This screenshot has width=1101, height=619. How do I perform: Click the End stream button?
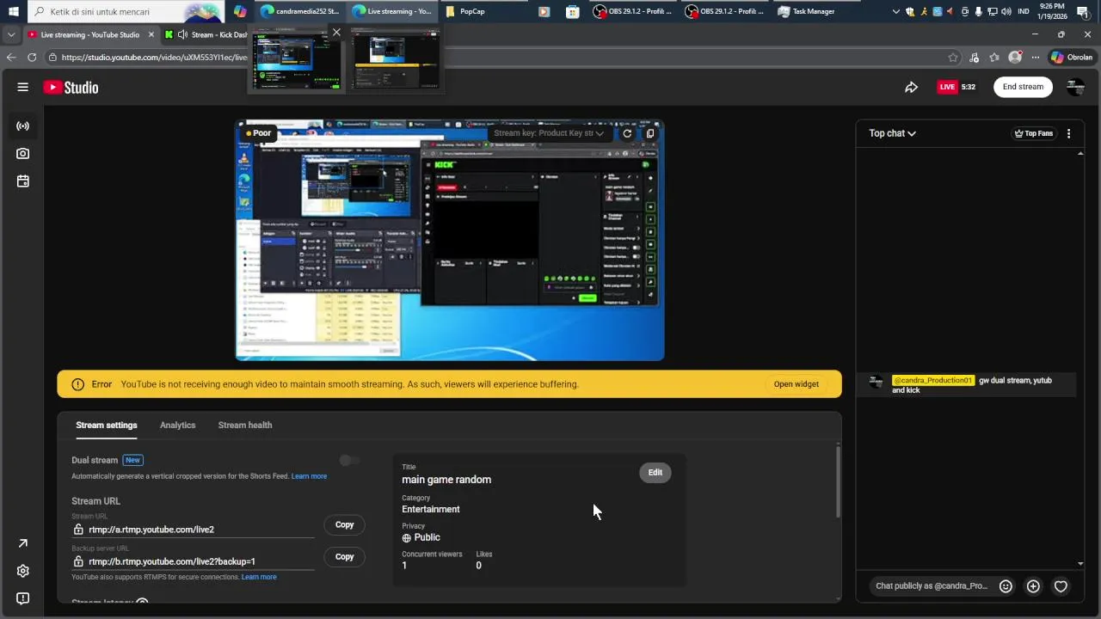[1023, 87]
